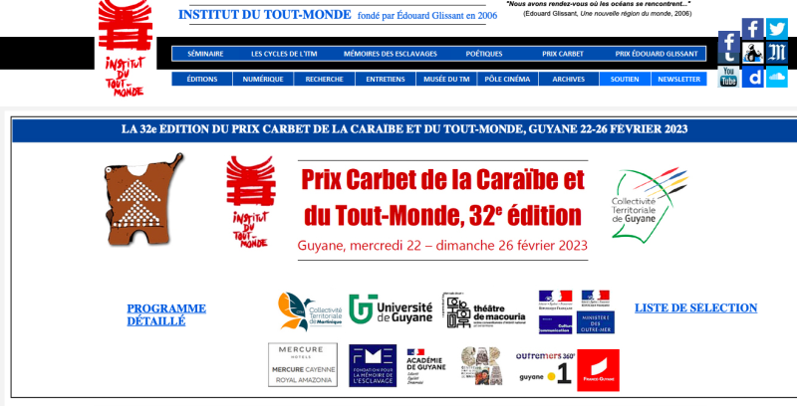Click the Facebook icon beside the Twitter bird
Image resolution: width=797 pixels, height=406 pixels.
click(752, 29)
